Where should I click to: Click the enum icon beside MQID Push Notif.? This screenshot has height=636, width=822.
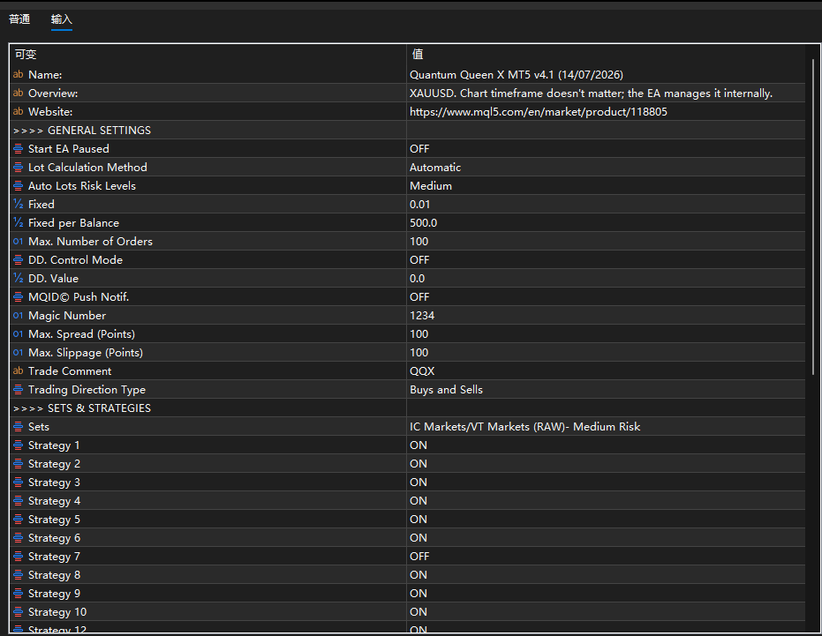(18, 297)
